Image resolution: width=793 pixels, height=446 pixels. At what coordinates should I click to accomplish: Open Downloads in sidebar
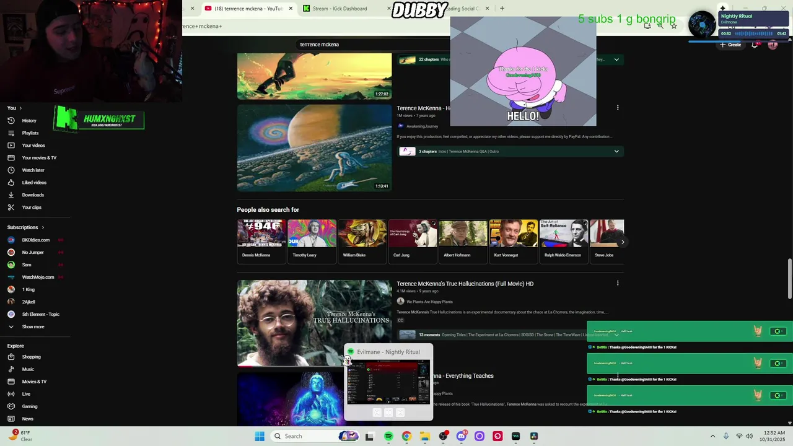33,195
